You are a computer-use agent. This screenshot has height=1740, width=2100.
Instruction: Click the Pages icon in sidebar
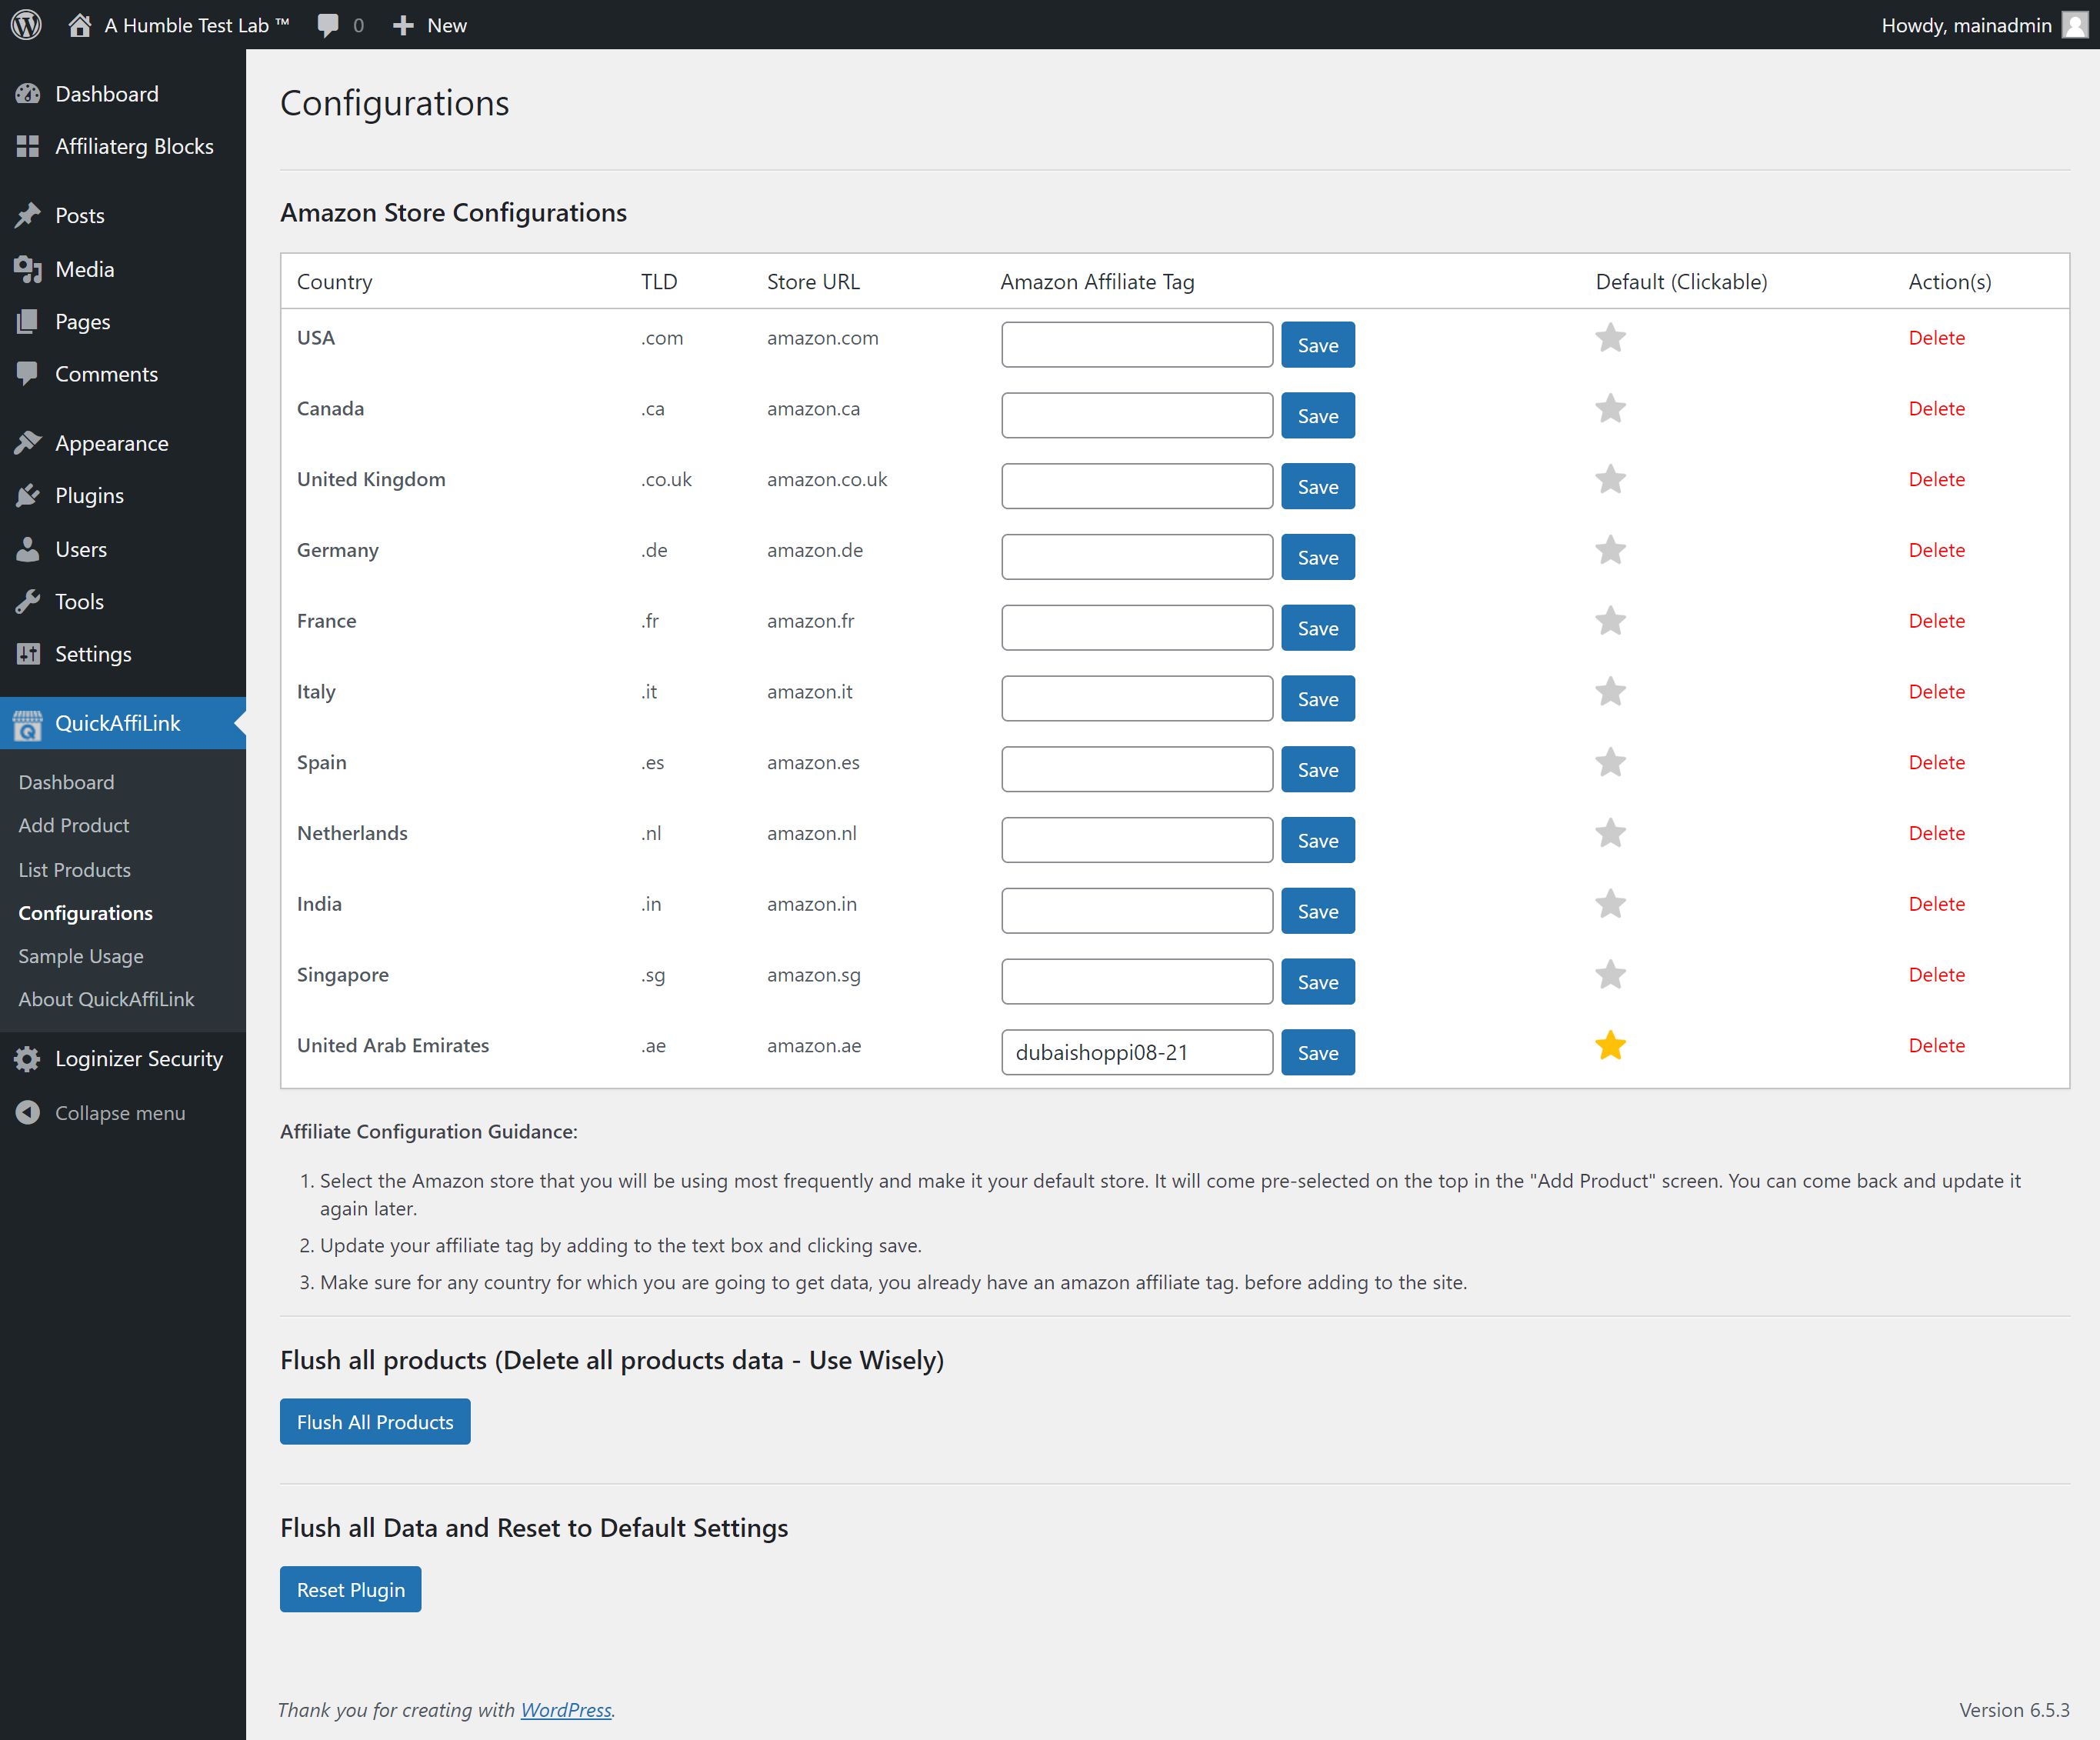tap(28, 322)
